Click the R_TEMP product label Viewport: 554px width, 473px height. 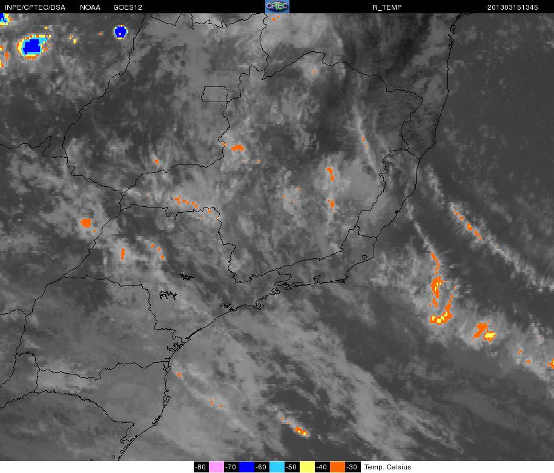click(x=387, y=7)
